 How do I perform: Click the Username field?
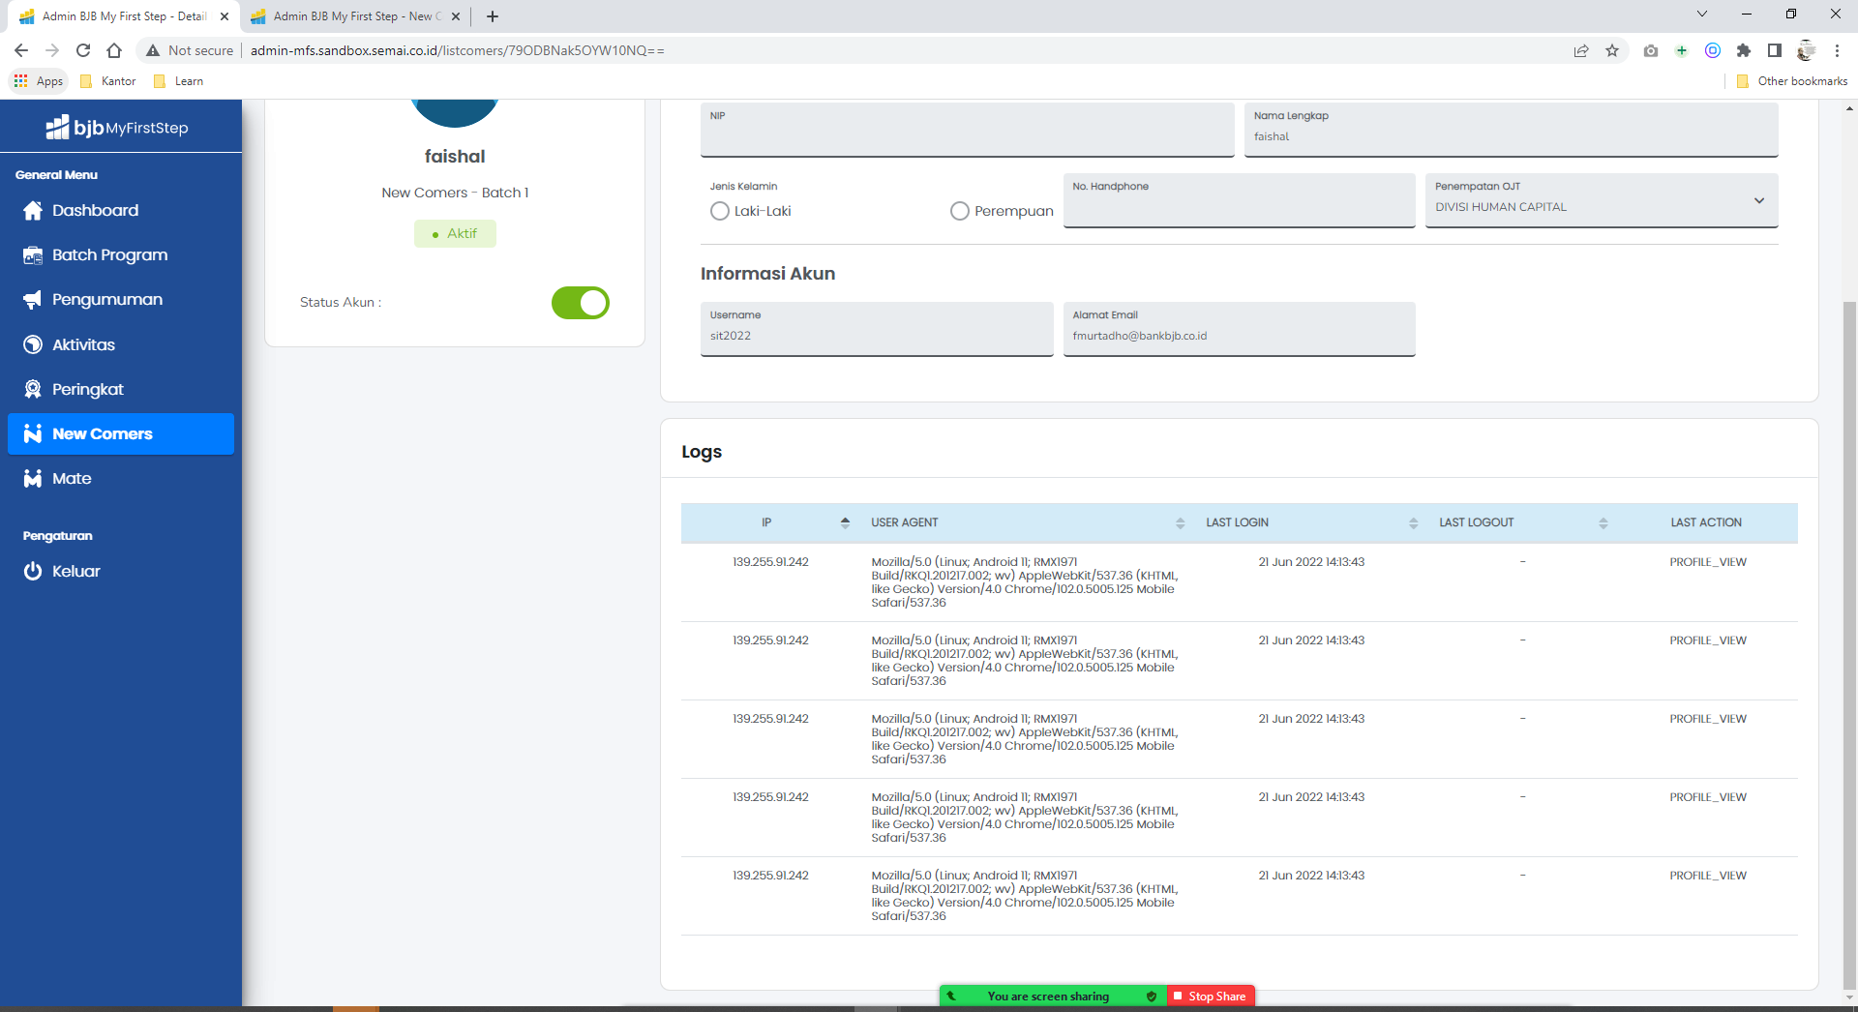point(877,329)
